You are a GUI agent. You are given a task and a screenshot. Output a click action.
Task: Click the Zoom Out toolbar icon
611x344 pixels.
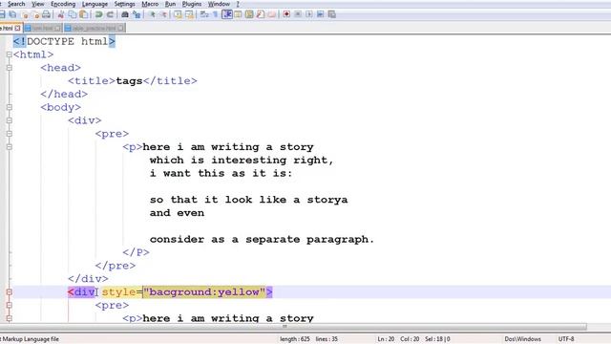pyautogui.click(x=163, y=14)
